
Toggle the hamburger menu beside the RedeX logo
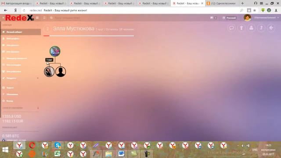tap(37, 18)
